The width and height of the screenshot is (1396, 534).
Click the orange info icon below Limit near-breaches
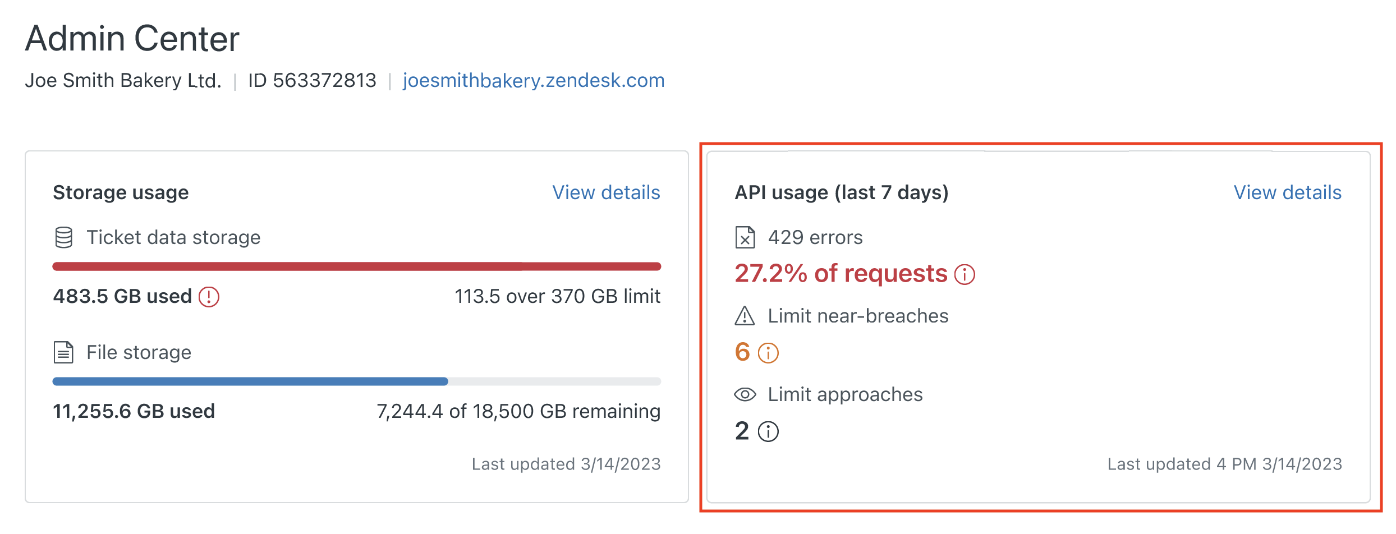[768, 353]
